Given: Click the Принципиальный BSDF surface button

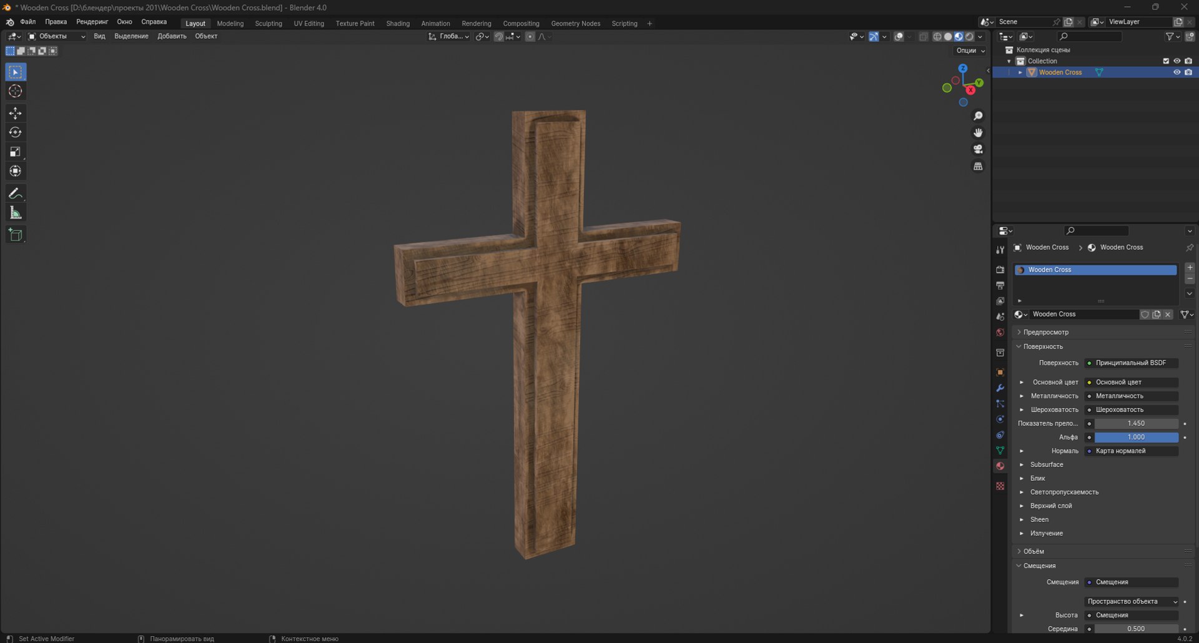Looking at the screenshot, I should coord(1131,363).
